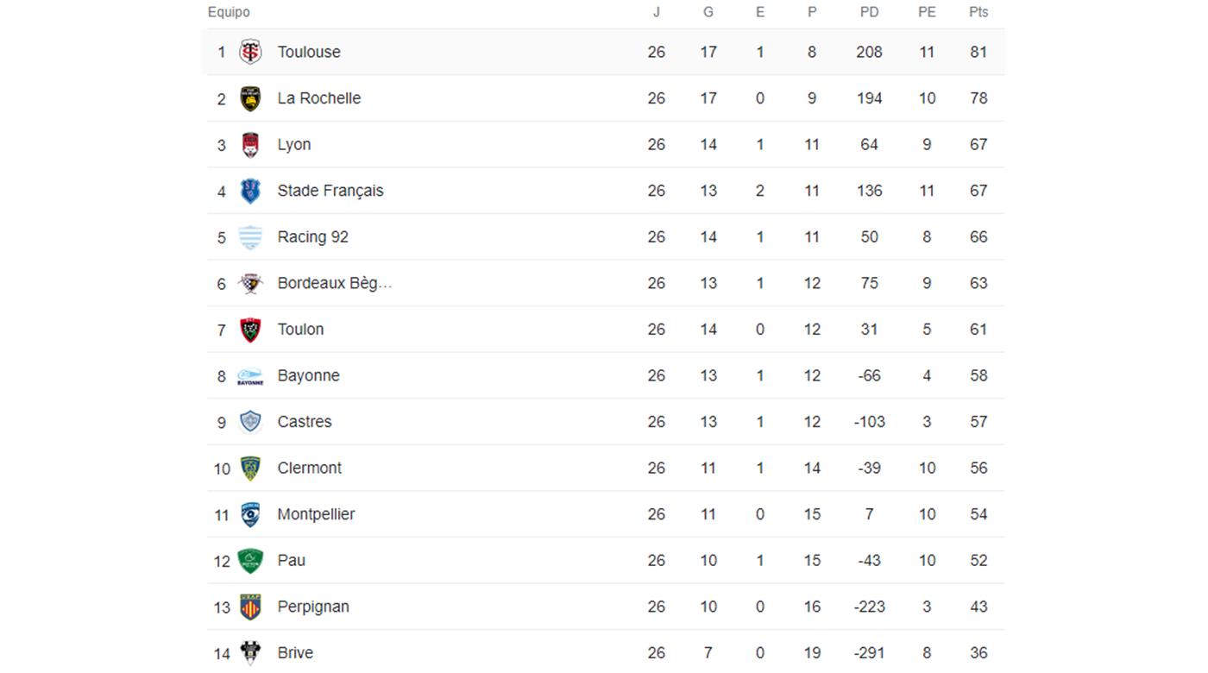Open the La Rochelle team link
Image resolution: width=1208 pixels, height=673 pixels.
[319, 98]
